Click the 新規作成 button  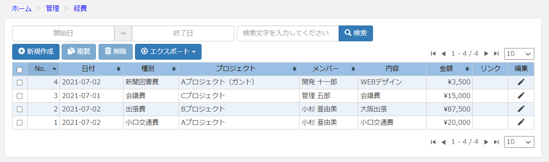(36, 51)
